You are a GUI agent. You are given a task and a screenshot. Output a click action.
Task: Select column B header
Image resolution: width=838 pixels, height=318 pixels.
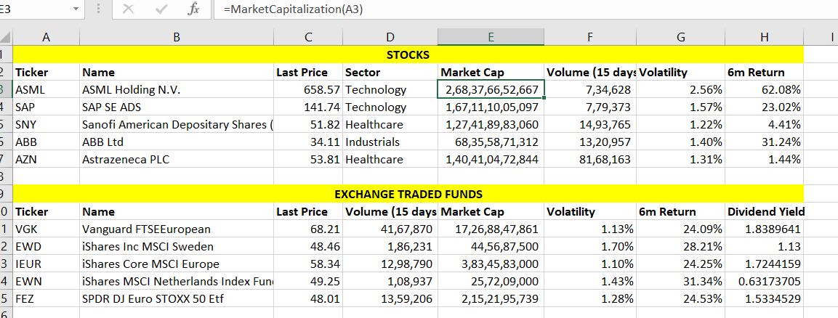[x=176, y=38]
